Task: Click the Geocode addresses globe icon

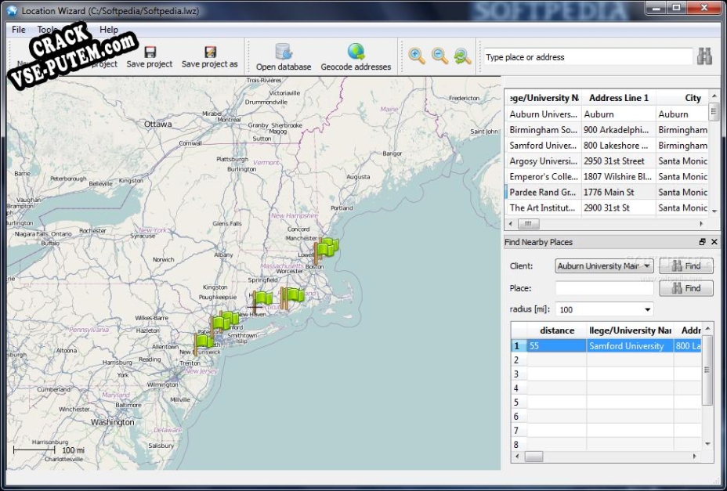Action: click(356, 52)
